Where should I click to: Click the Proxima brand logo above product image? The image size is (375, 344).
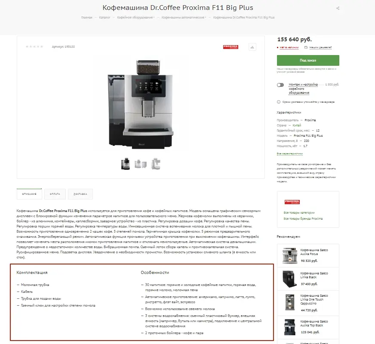[x=231, y=47]
